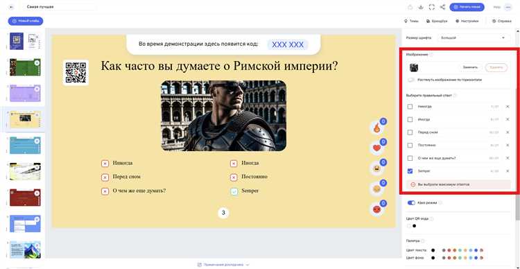
Task: Click the slide question heading text
Action: coord(219,67)
